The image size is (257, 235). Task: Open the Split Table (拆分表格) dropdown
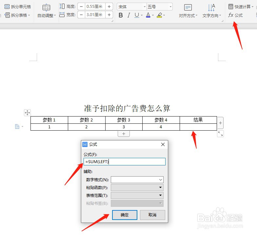coord(17,15)
